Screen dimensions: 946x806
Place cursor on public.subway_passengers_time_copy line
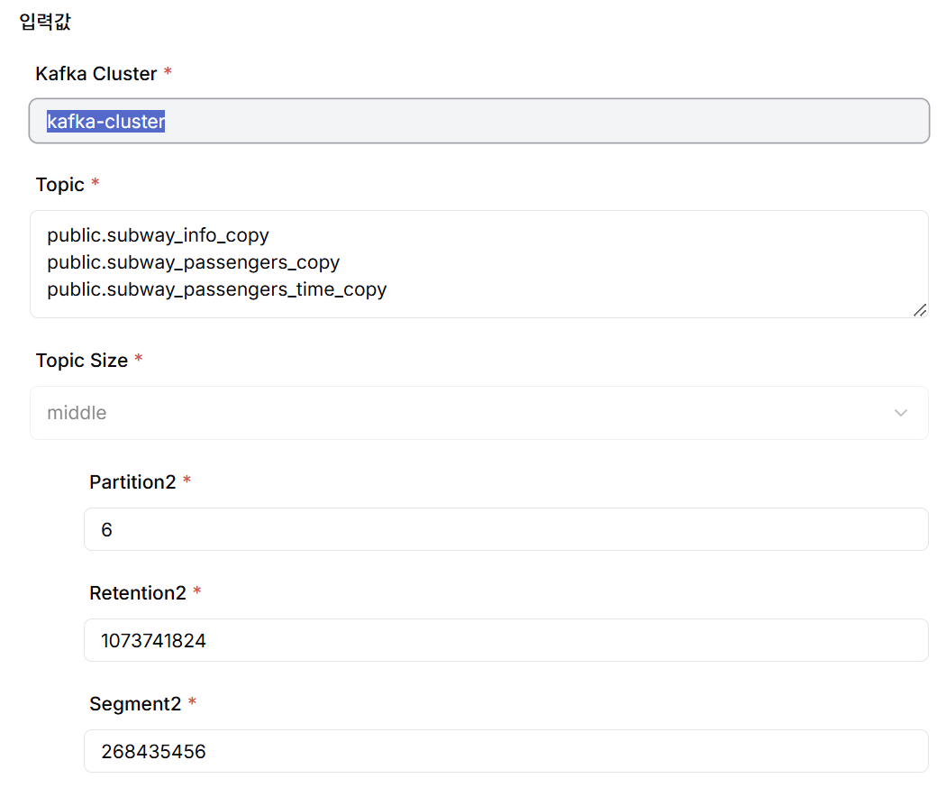tap(216, 289)
